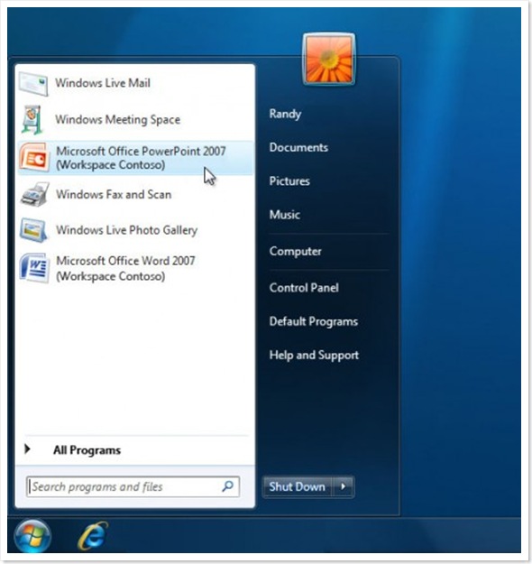Open the All Programs list
532x564 pixels.
coord(87,450)
